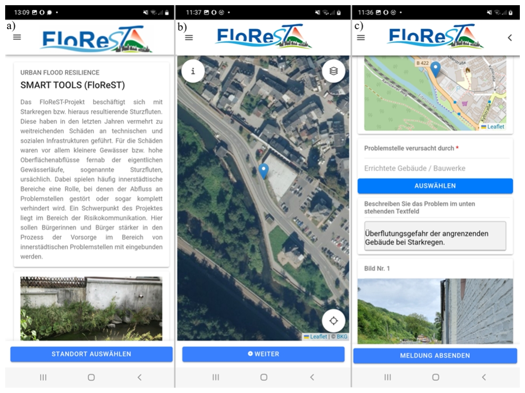Go back using the header chevron arrow
Viewport: 525px width, 393px height.
coord(509,38)
